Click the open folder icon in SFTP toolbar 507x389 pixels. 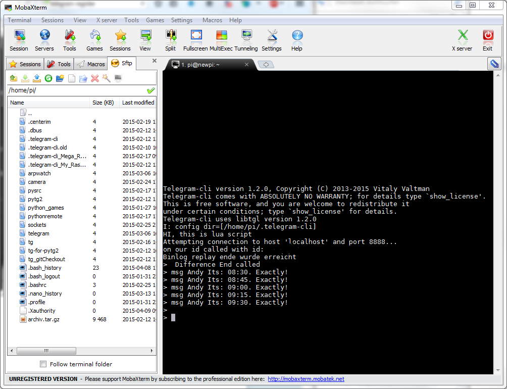tap(83, 78)
